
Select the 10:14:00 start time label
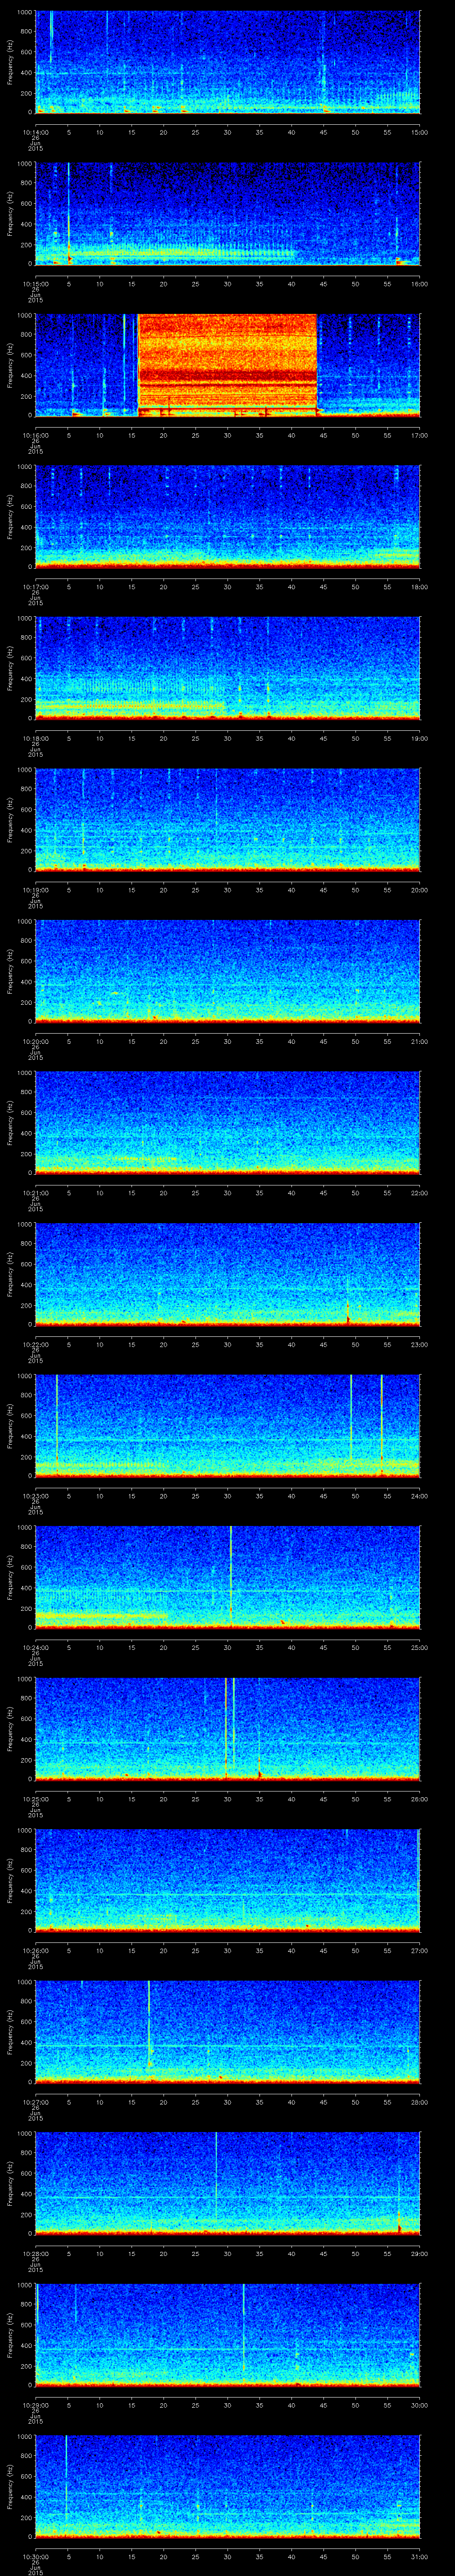click(35, 132)
